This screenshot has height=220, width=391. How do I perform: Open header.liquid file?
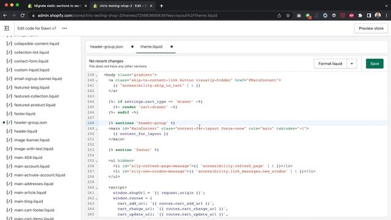[26, 131]
